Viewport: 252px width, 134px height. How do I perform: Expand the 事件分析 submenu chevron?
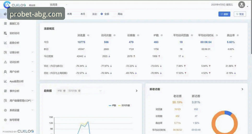pyautogui.click(x=32, y=91)
